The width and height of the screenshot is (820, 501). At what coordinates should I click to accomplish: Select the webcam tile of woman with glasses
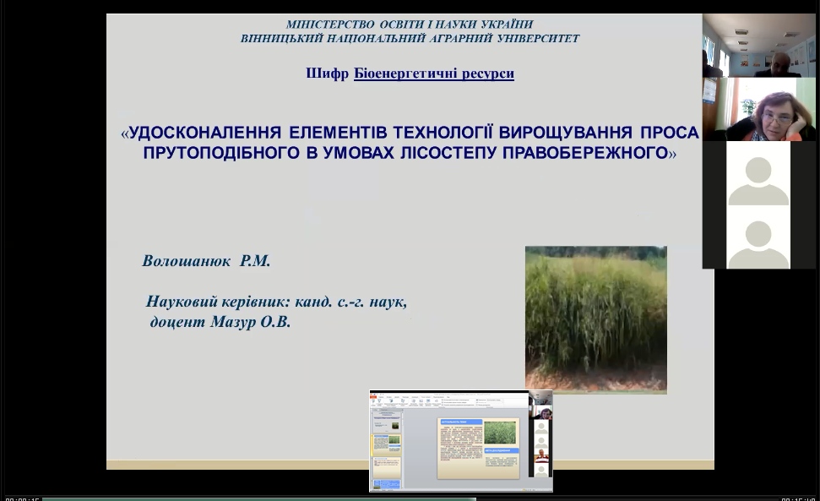(759, 109)
